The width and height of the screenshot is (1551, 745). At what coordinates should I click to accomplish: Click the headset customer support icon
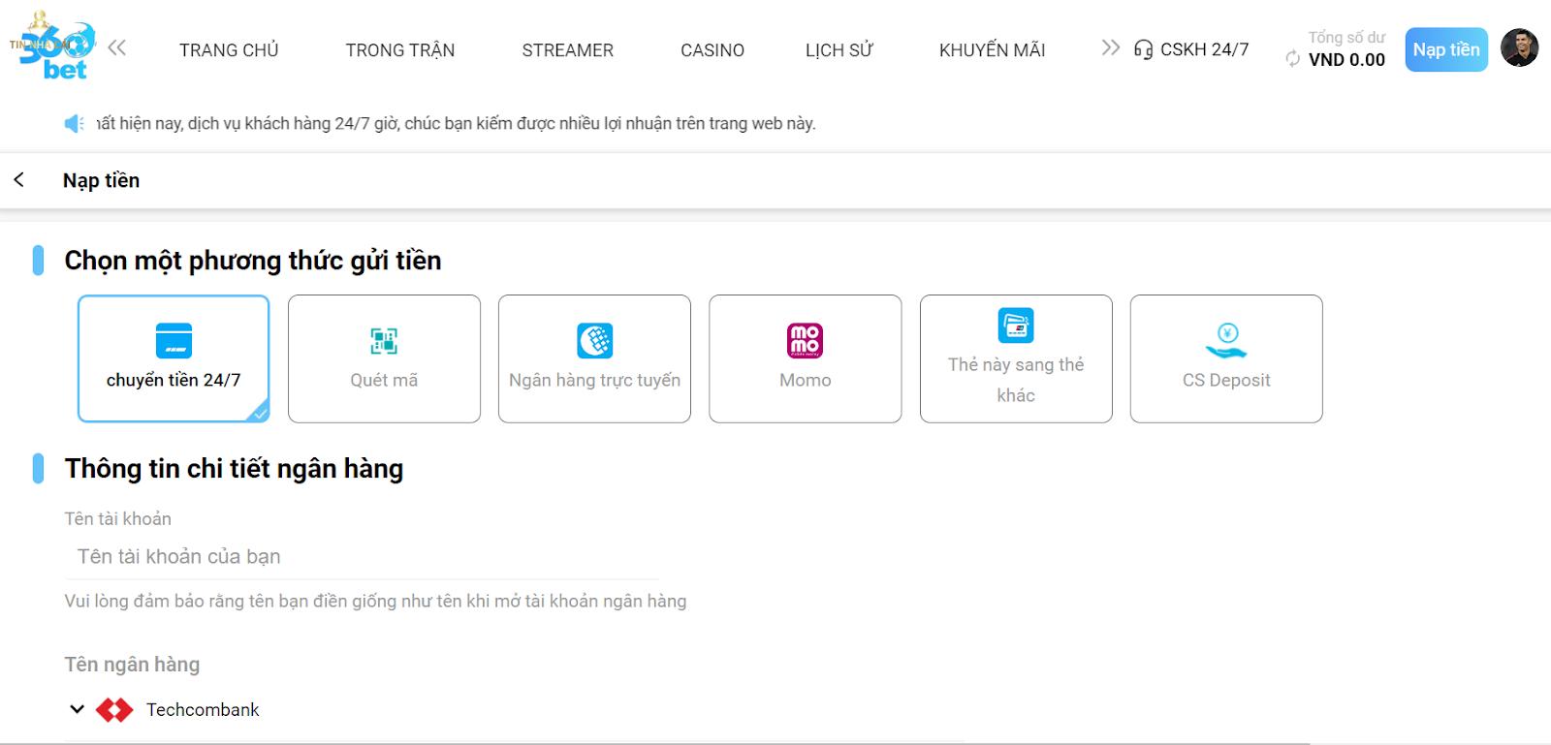[x=1143, y=49]
